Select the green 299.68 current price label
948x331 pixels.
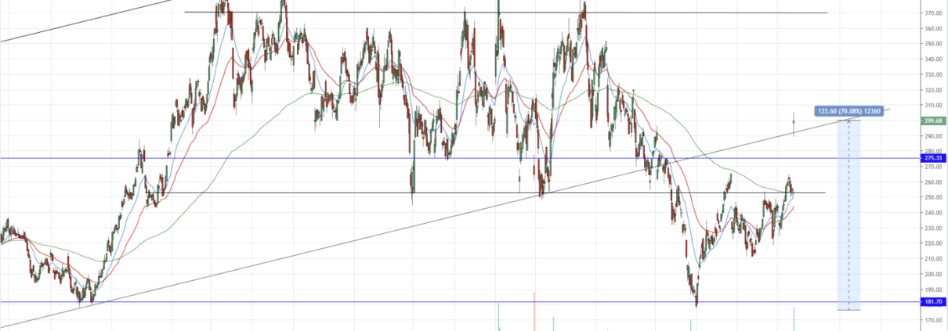933,121
